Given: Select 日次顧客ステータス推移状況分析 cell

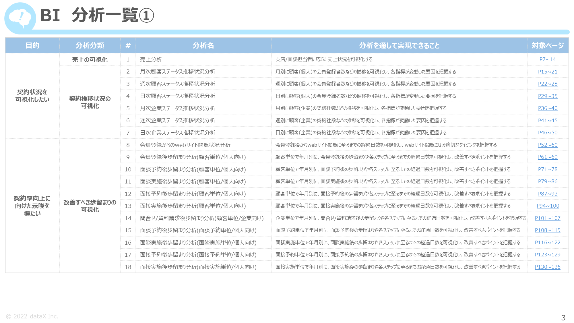Looking at the screenshot, I should [203, 96].
